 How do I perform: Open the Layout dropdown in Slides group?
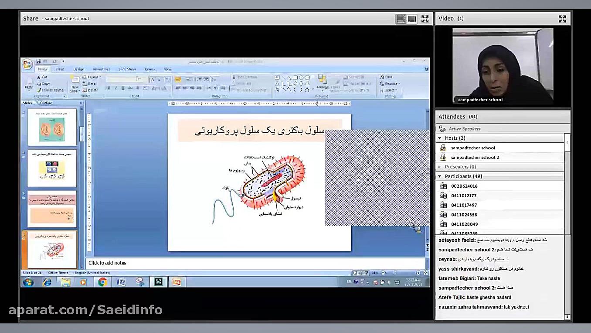coord(92,77)
